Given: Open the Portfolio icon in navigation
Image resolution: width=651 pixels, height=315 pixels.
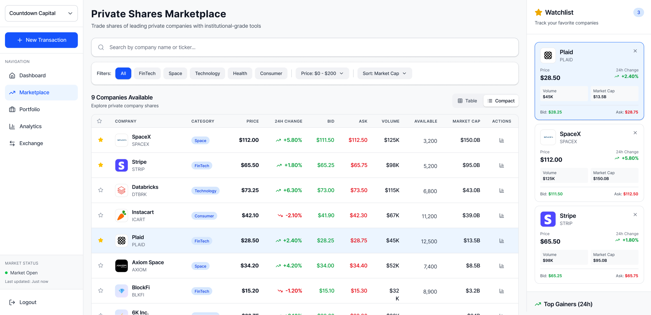Looking at the screenshot, I should pos(12,109).
